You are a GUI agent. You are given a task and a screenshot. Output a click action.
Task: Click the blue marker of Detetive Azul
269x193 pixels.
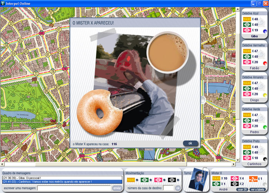click(264, 31)
